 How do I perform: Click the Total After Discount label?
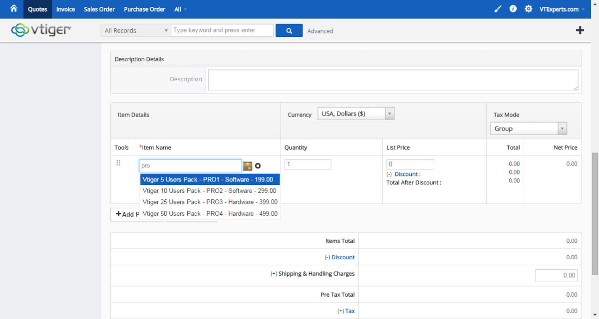tap(414, 182)
